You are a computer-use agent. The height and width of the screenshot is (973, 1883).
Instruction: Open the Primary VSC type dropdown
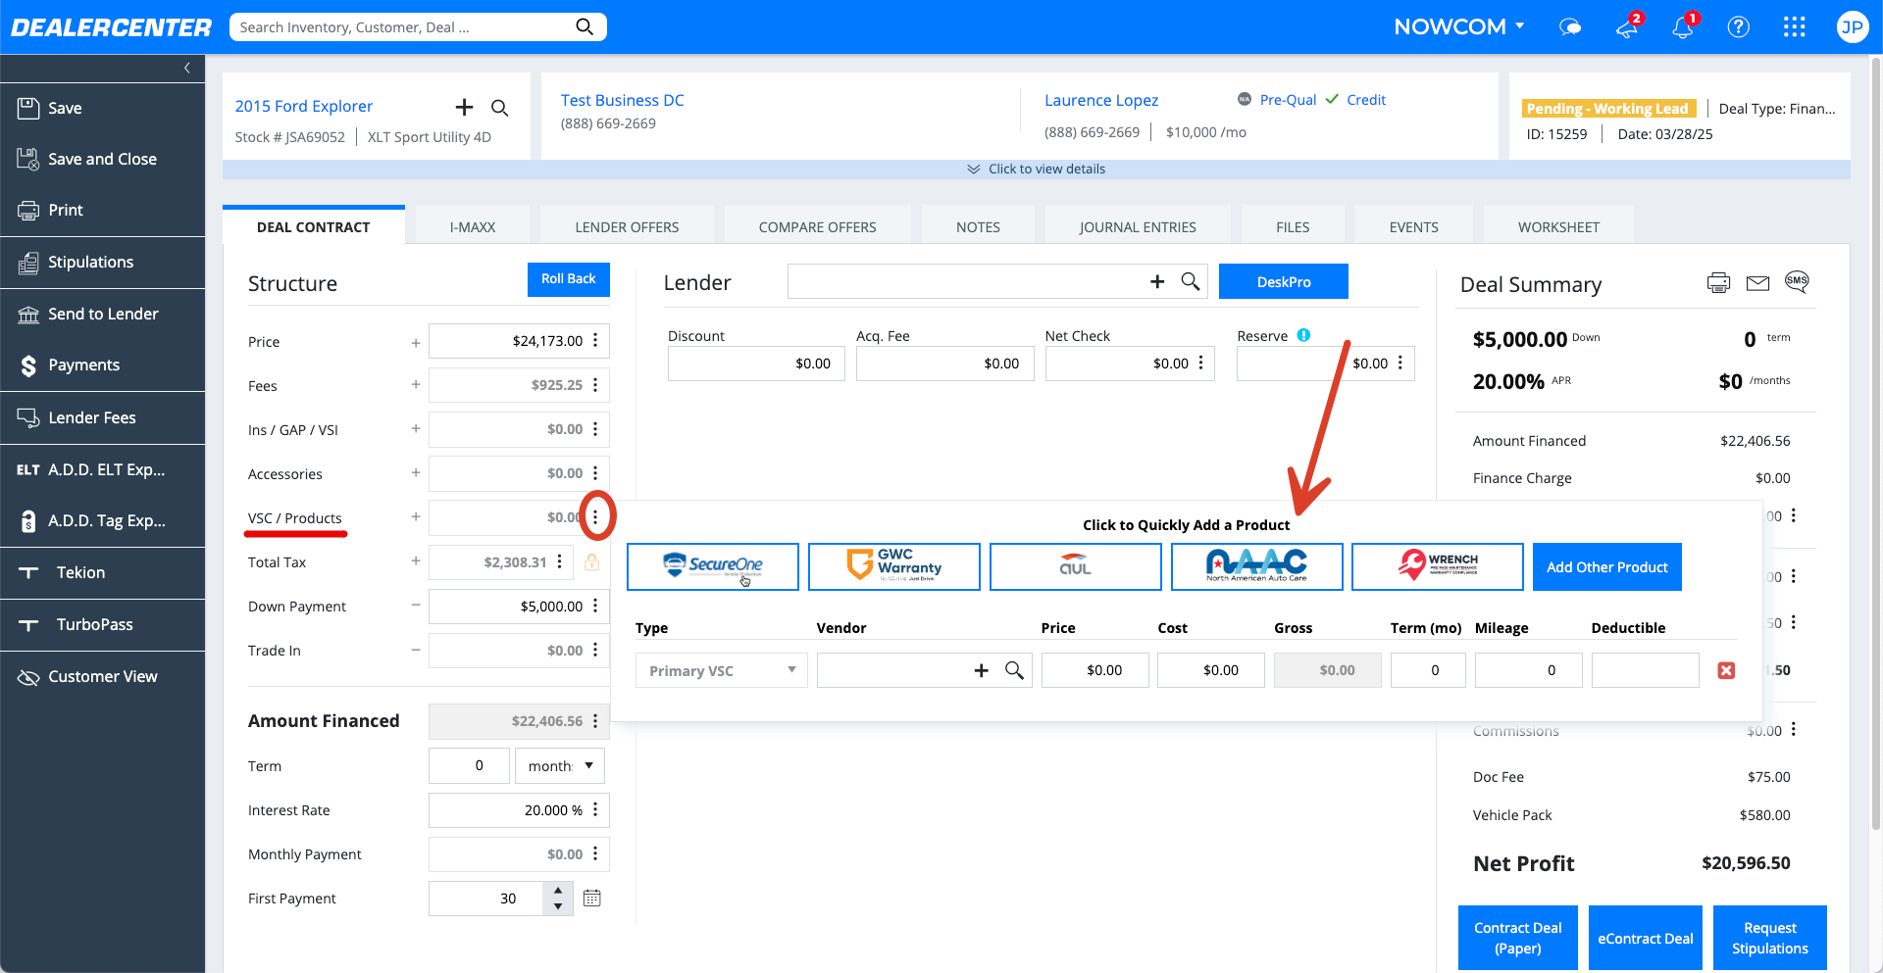(722, 670)
